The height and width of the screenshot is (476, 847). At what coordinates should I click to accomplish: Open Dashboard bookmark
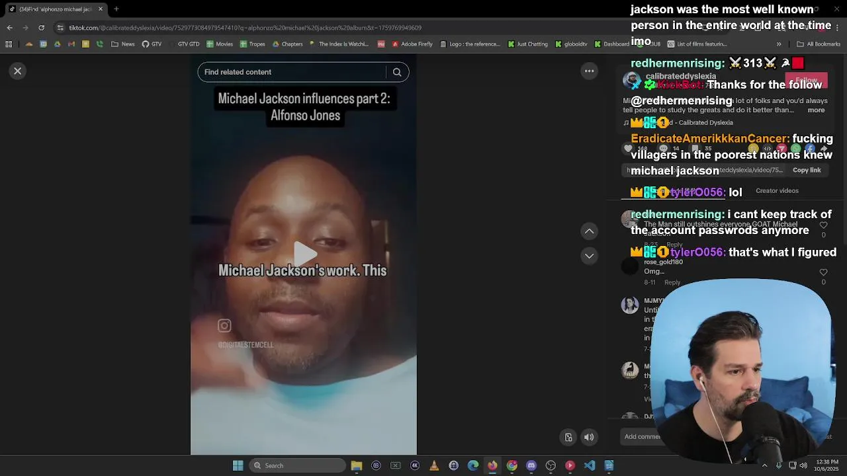tap(611, 44)
